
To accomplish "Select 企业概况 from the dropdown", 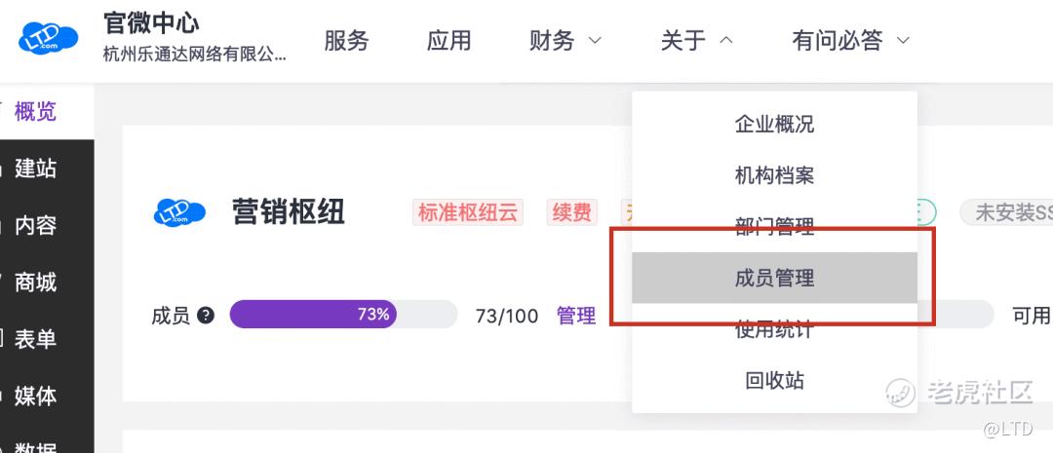I will pos(774,125).
